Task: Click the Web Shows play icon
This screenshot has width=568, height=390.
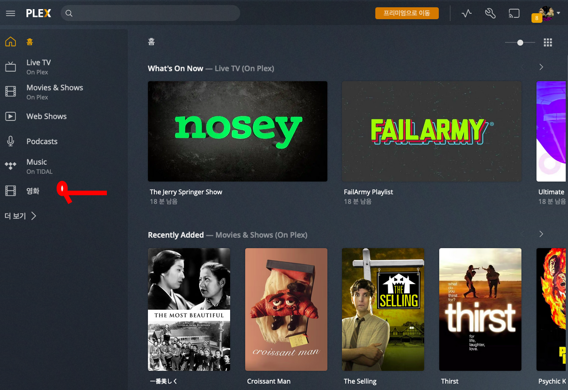Action: pos(11,116)
